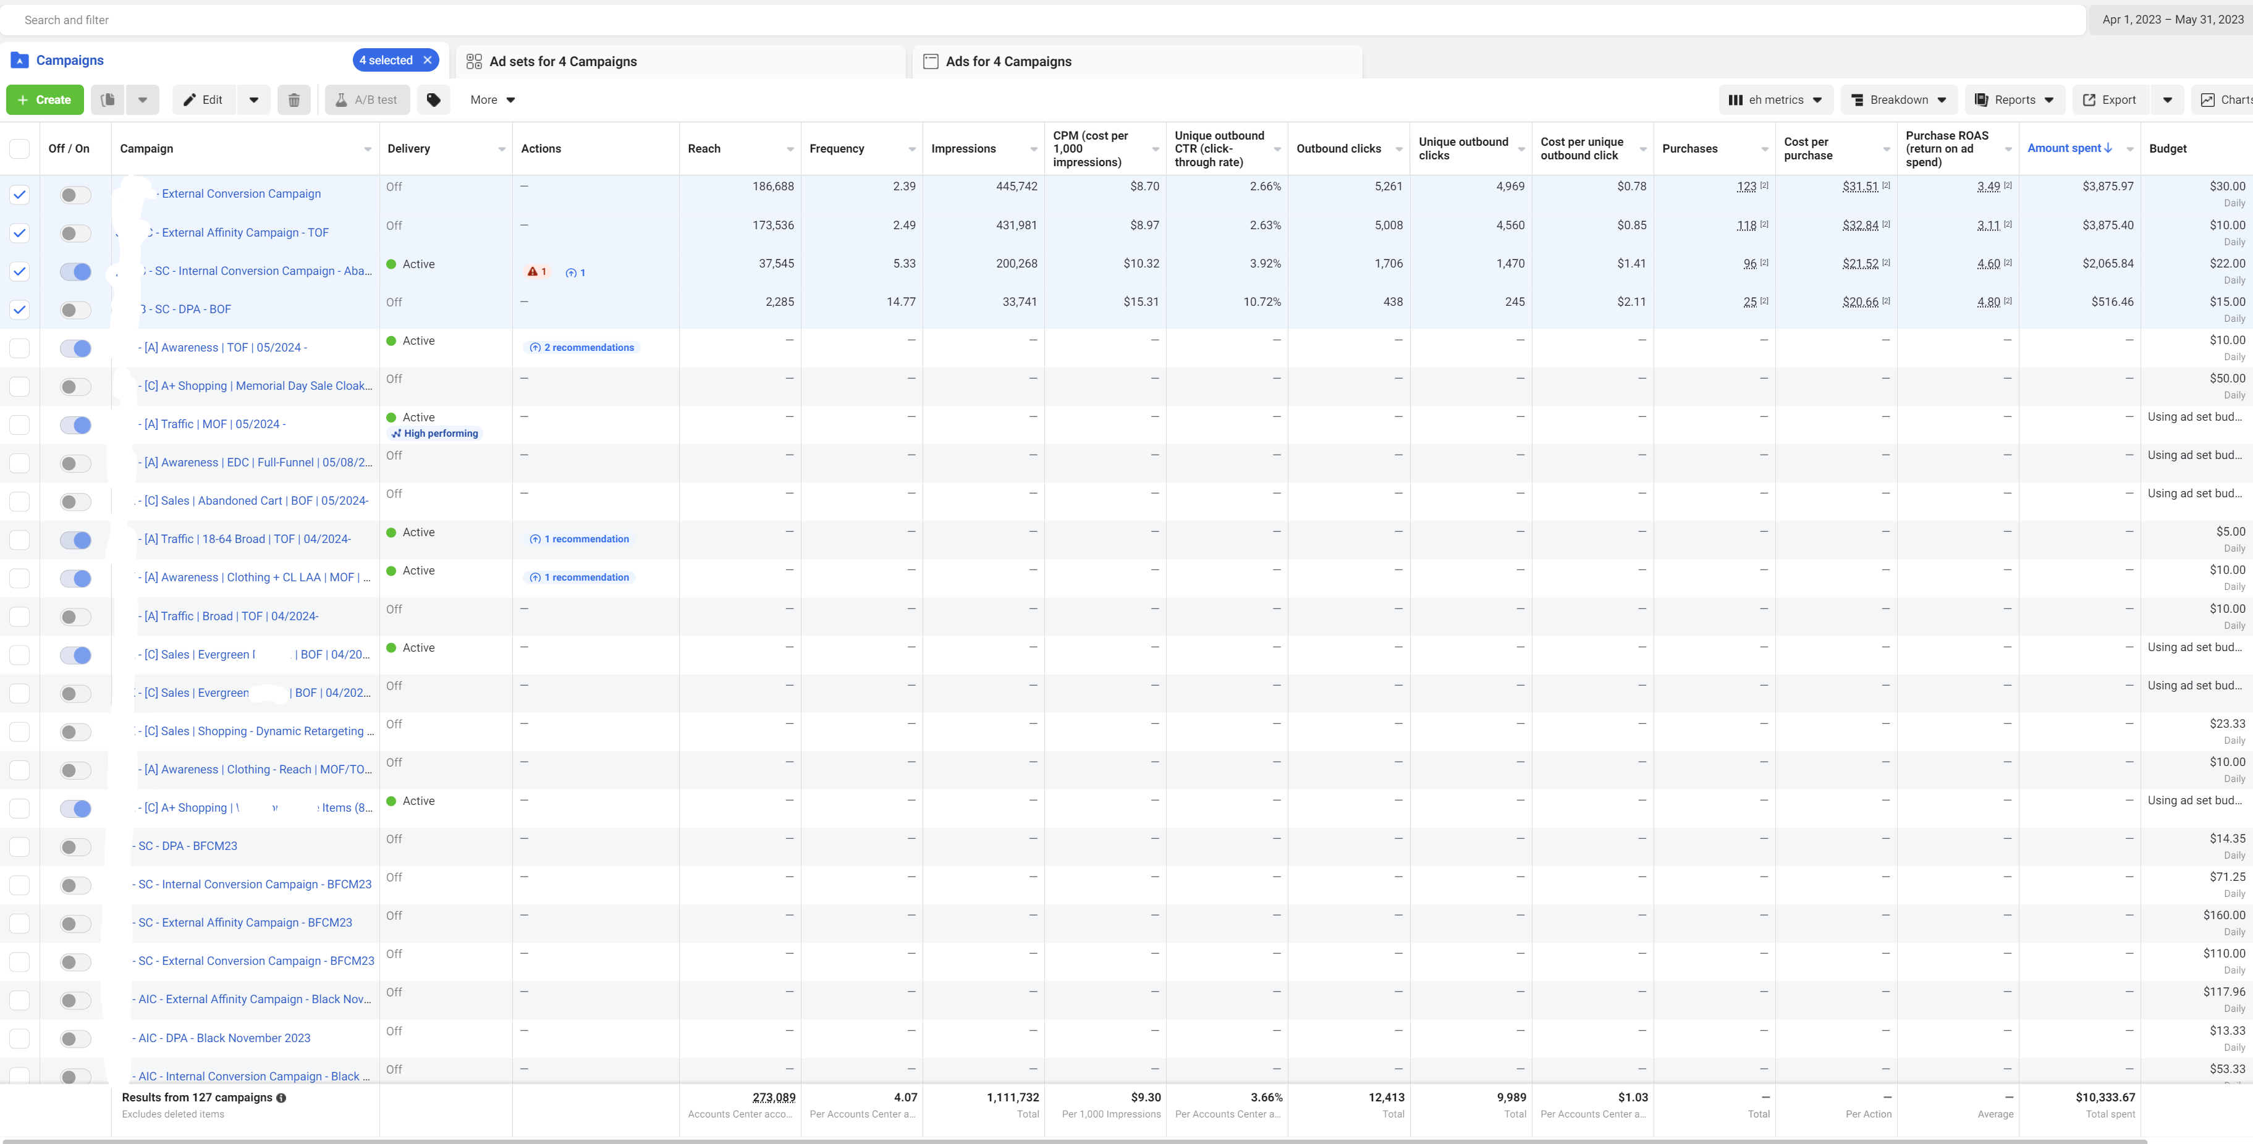Click the Export button
This screenshot has width=2253, height=1144.
(x=2110, y=99)
